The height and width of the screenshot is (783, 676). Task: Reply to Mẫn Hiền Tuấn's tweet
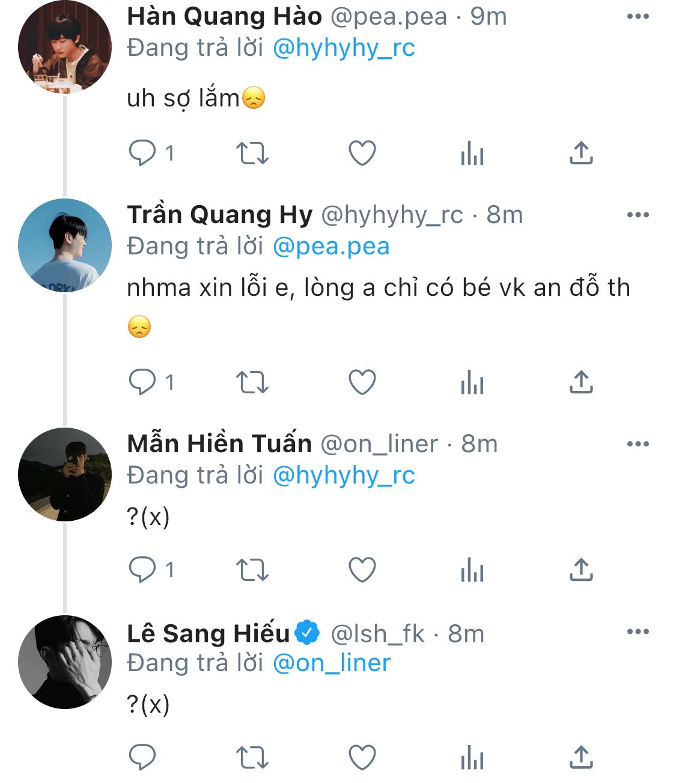[x=142, y=570]
